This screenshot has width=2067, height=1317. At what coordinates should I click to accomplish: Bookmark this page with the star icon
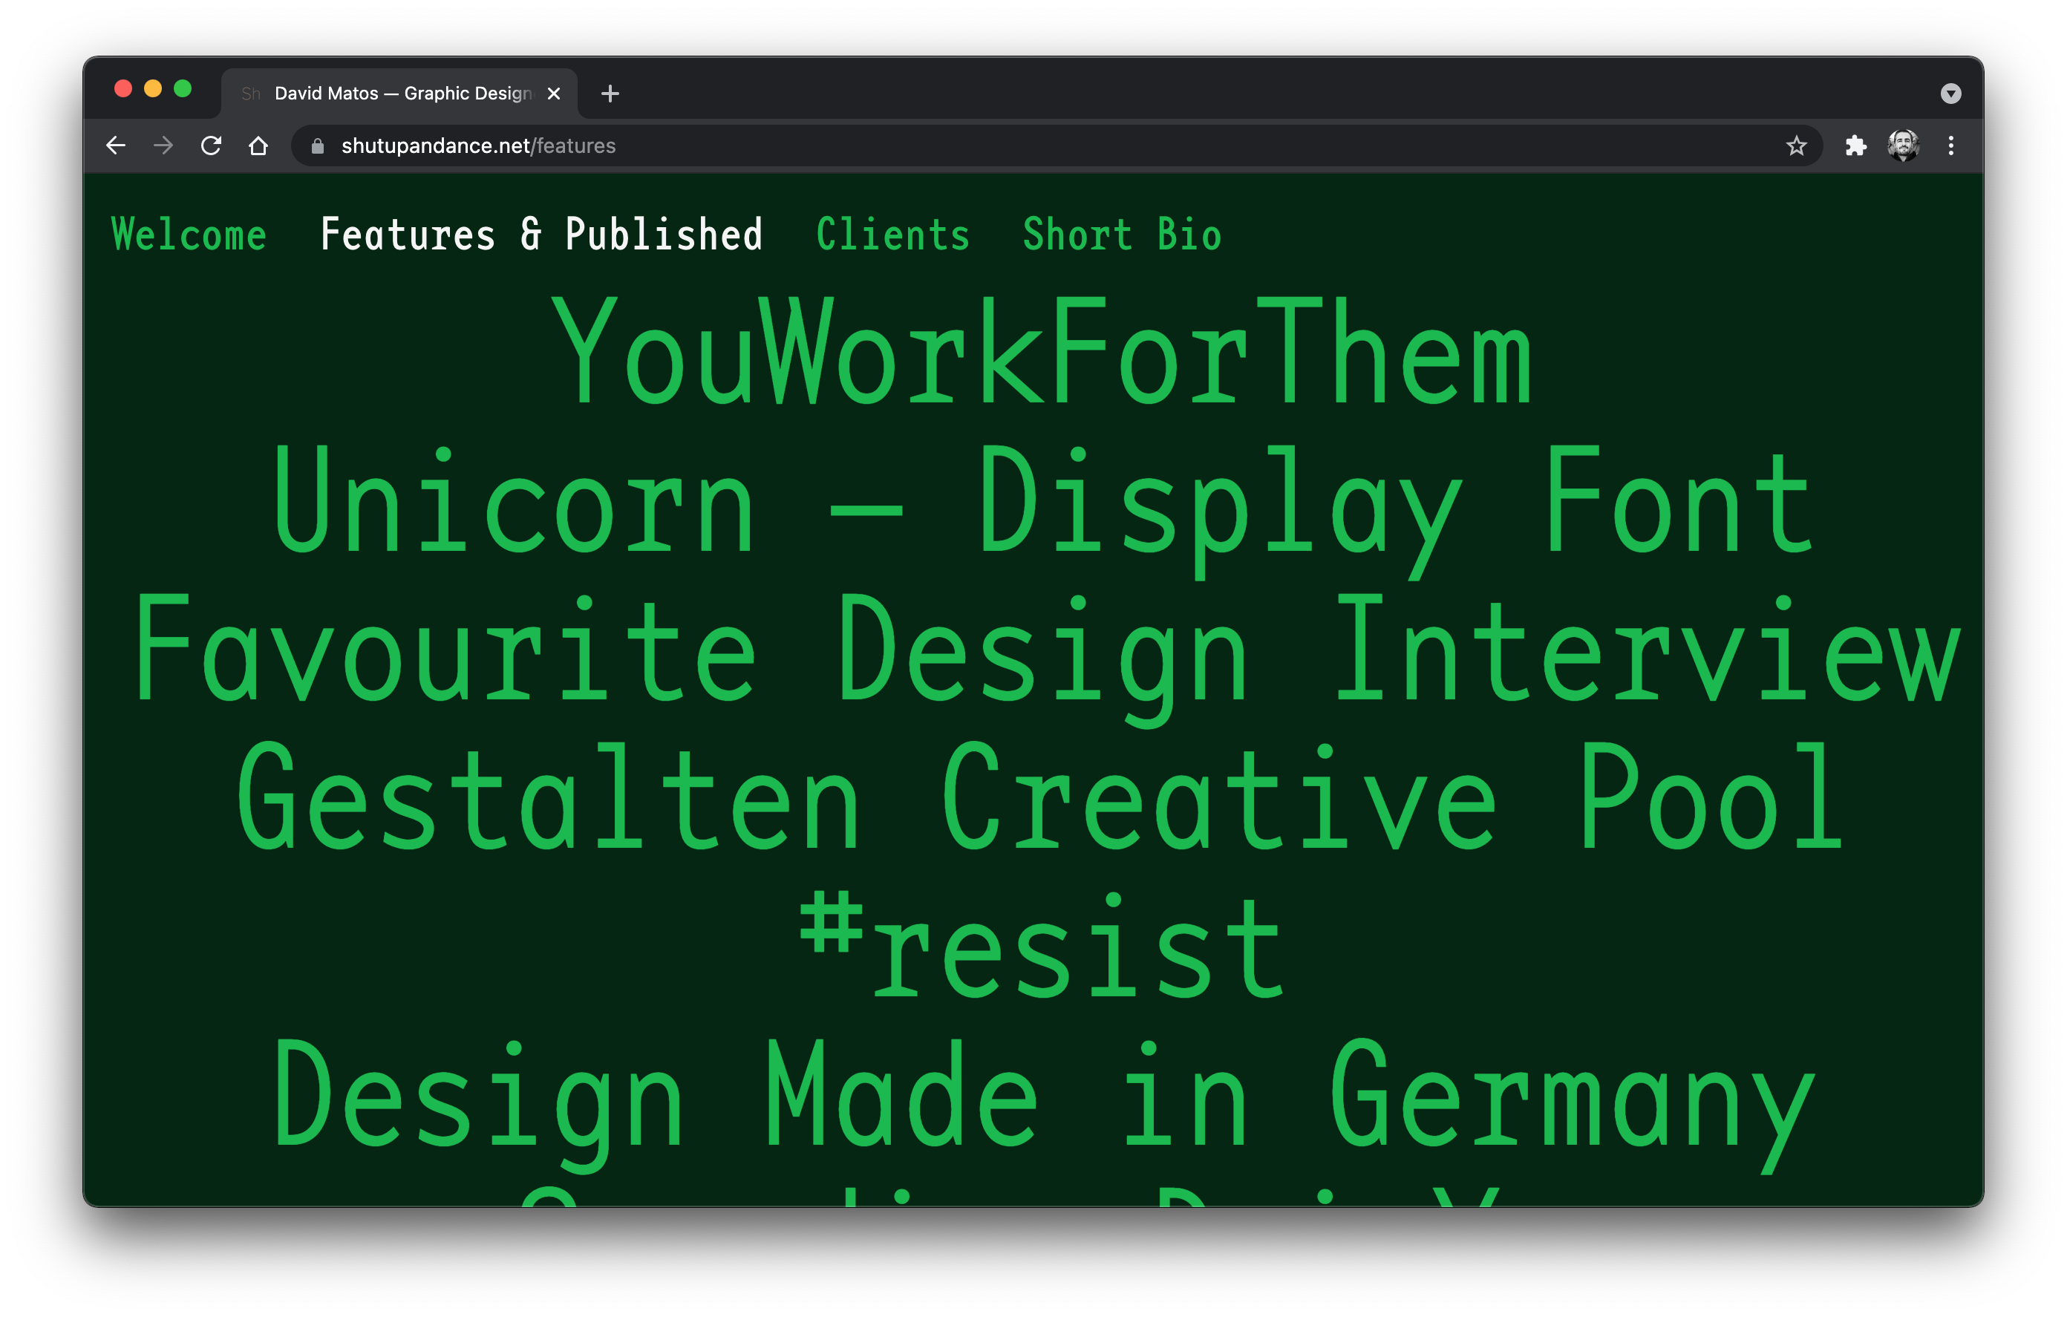[1796, 146]
